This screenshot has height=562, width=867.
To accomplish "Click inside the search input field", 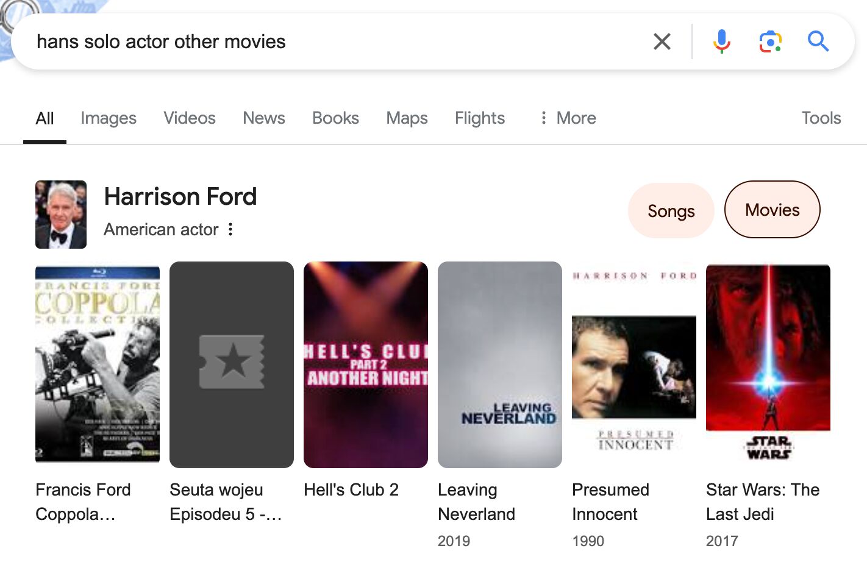I will tap(244, 41).
